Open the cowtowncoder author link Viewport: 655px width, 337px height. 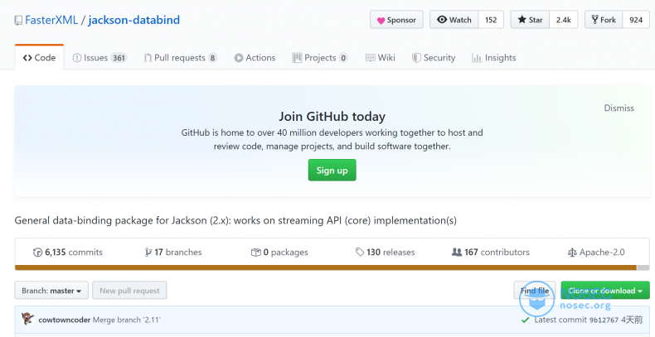point(65,320)
